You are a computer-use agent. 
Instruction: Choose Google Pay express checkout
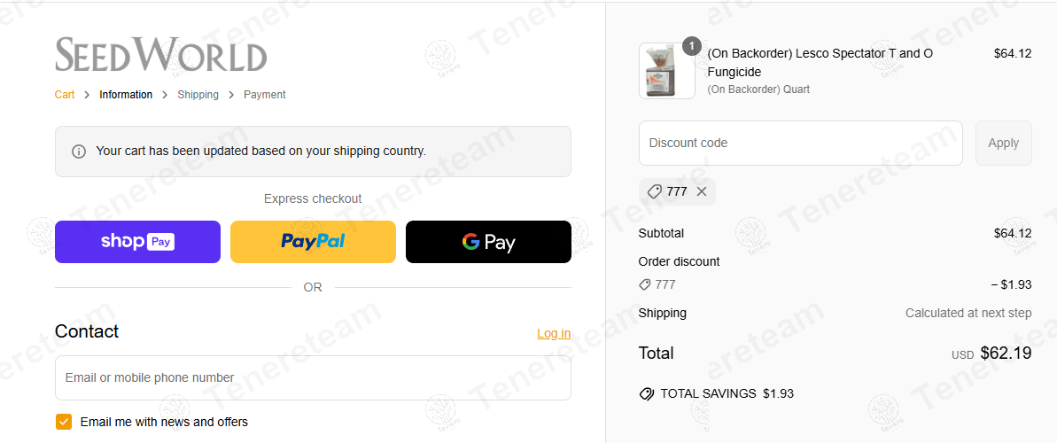coord(488,242)
